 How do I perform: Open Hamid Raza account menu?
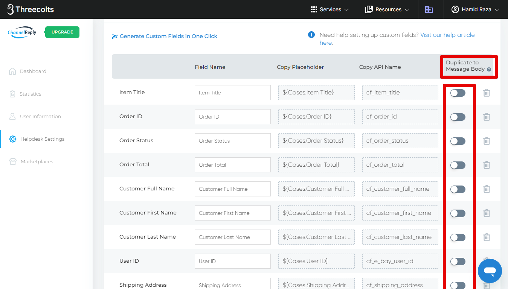(x=475, y=9)
